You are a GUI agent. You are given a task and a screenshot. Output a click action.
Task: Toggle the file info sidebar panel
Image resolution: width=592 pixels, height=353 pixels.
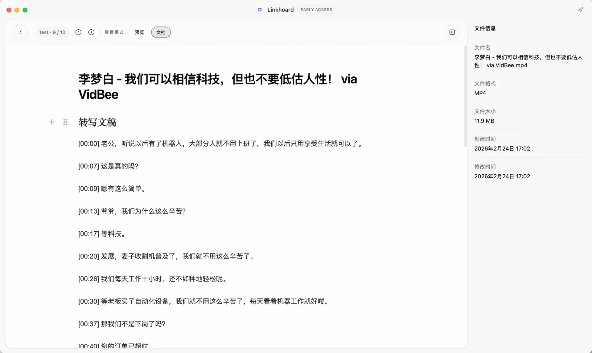click(x=452, y=32)
